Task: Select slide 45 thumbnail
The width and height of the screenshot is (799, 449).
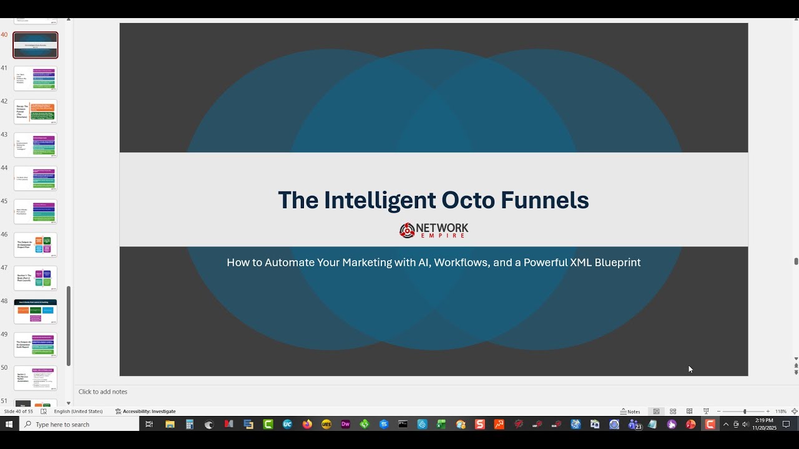Action: click(36, 212)
